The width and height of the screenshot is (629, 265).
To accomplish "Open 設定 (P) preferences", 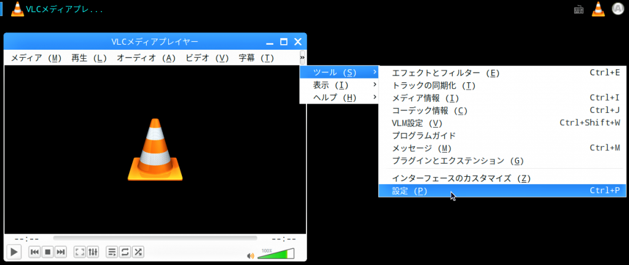I will pyautogui.click(x=502, y=191).
